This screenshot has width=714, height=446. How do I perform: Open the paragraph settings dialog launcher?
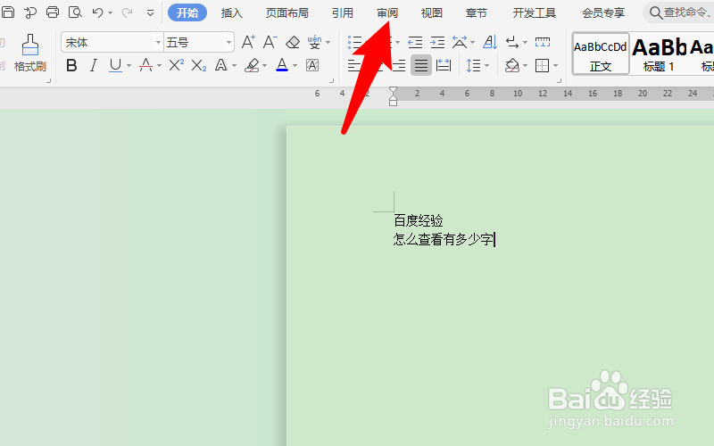pos(560,81)
